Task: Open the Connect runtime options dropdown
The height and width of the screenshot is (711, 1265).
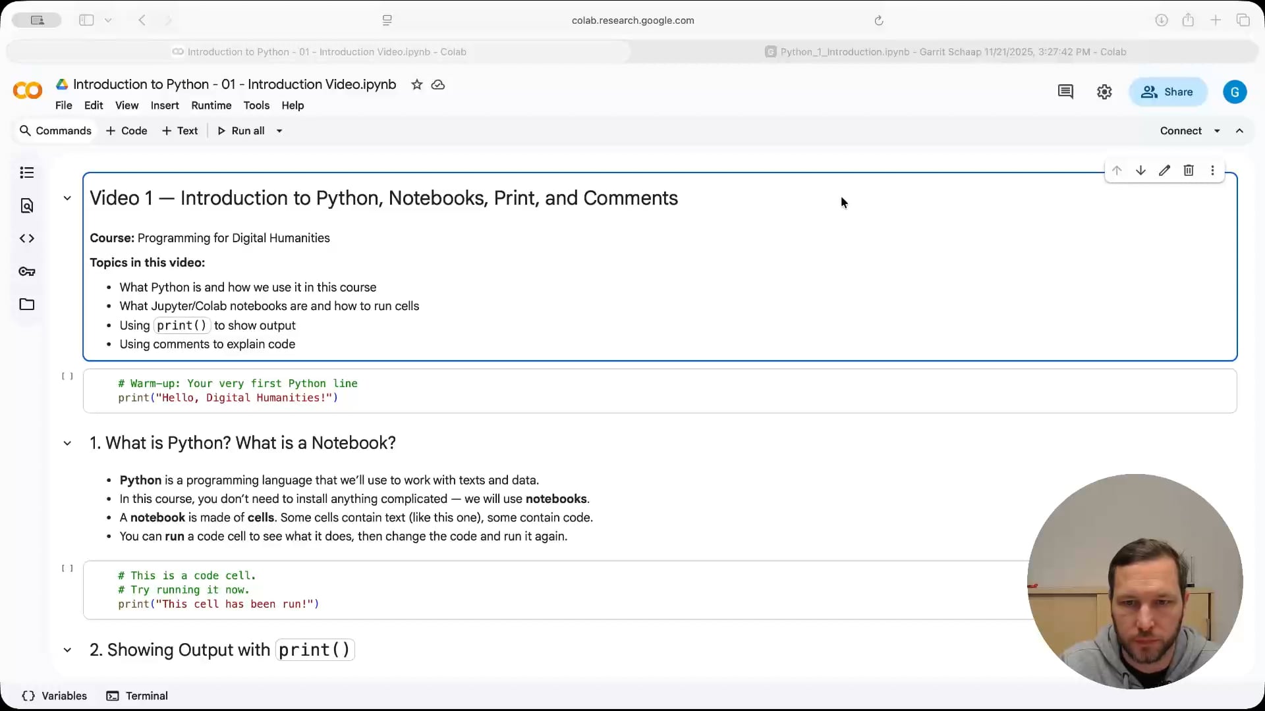Action: (x=1217, y=131)
